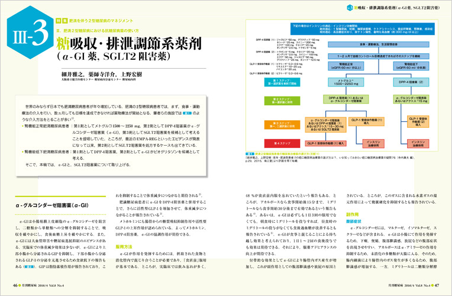Click the green subheading 服用方法
452x296 pixels.
124,247
